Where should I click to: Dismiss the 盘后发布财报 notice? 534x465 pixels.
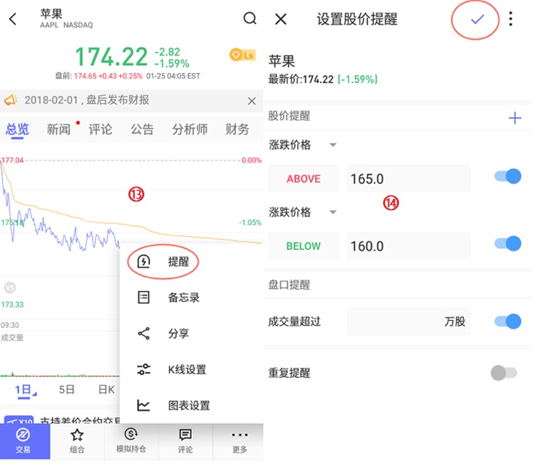[x=252, y=101]
